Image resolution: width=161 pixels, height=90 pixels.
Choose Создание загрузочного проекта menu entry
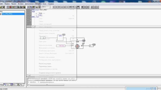click(x=50, y=73)
